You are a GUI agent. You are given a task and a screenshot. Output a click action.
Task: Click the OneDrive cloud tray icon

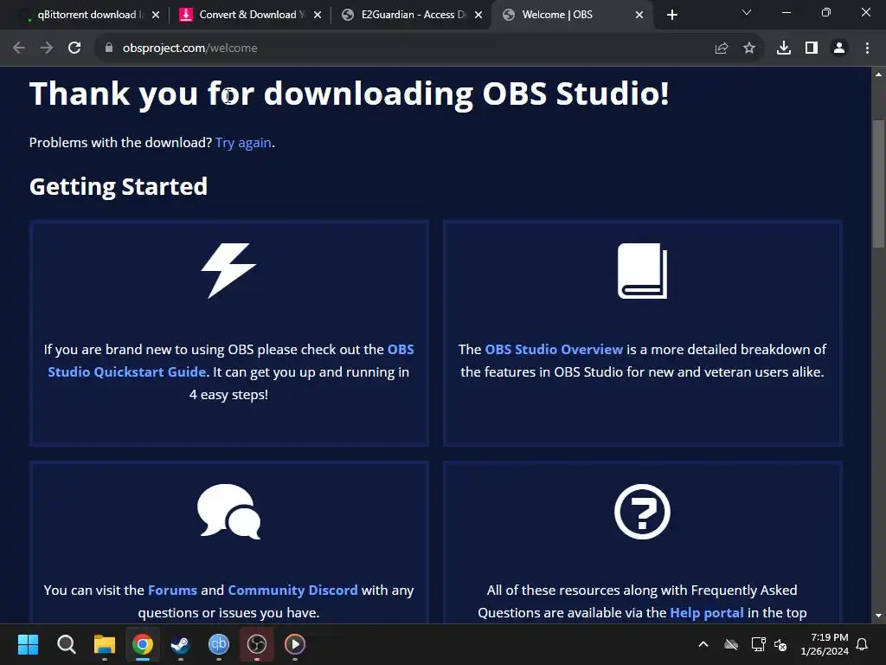point(731,644)
